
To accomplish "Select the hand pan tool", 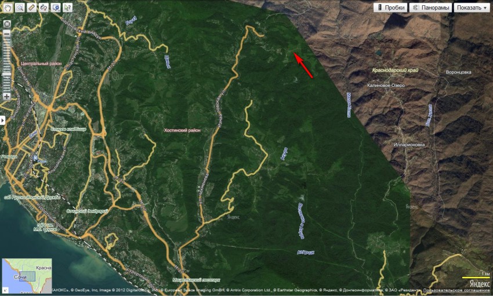I will [8, 8].
